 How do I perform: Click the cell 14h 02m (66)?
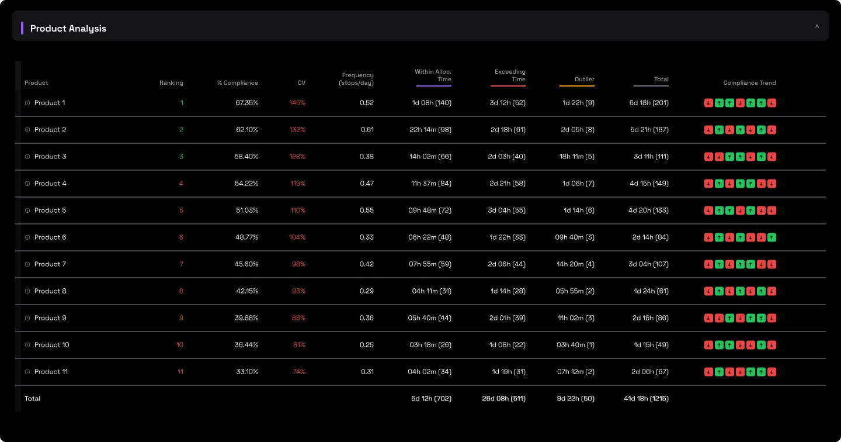click(431, 157)
